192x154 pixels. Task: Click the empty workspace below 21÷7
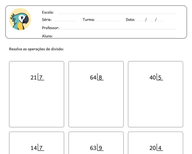[x=37, y=103]
